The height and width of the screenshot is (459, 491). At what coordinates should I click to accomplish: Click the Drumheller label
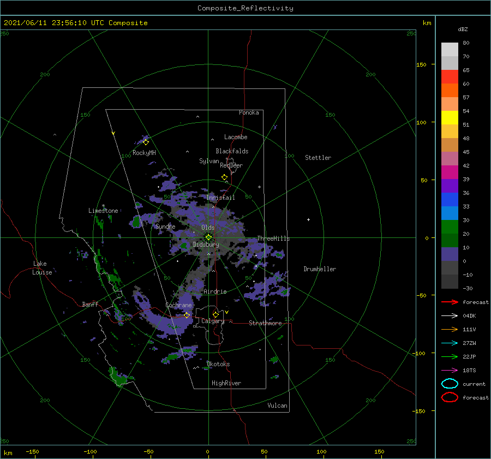[320, 269]
